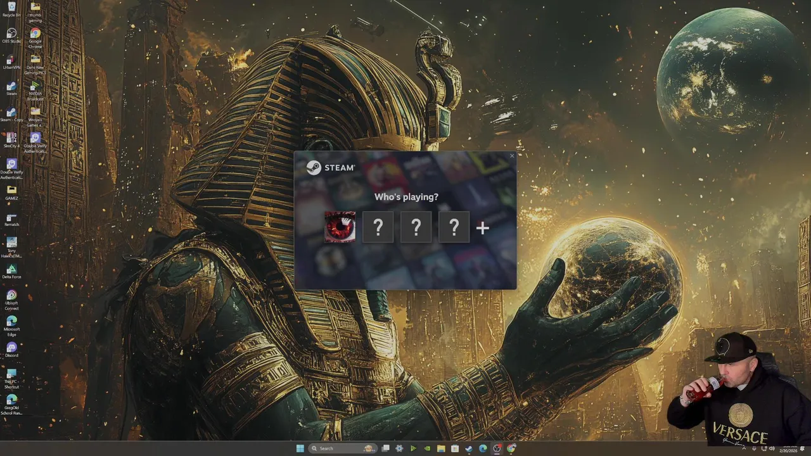Open This PC - Shortcut on desktop

click(11, 379)
